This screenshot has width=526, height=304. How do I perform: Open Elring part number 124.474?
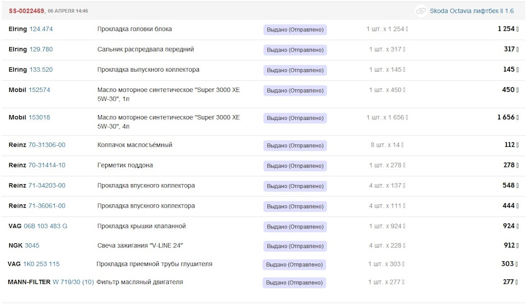click(x=41, y=29)
